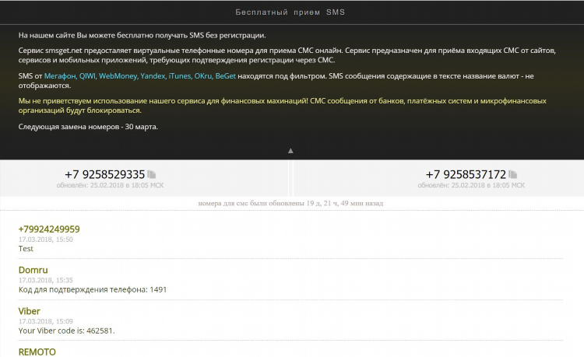Image resolution: width=584 pixels, height=357 pixels.
Task: Click the timestamp 17.03.2018, 15:50
Action: coord(45,240)
